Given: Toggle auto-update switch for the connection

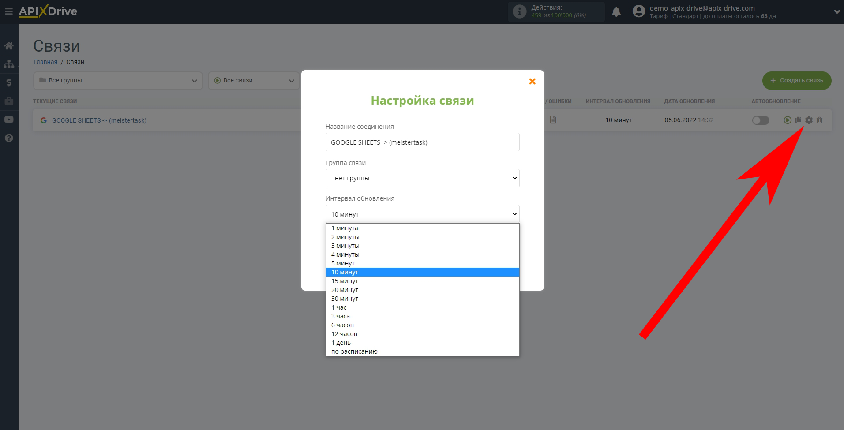Looking at the screenshot, I should pyautogui.click(x=761, y=120).
